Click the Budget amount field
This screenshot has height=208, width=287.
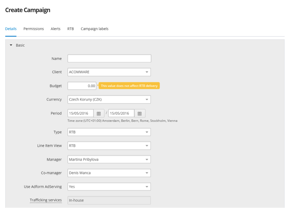[82, 86]
